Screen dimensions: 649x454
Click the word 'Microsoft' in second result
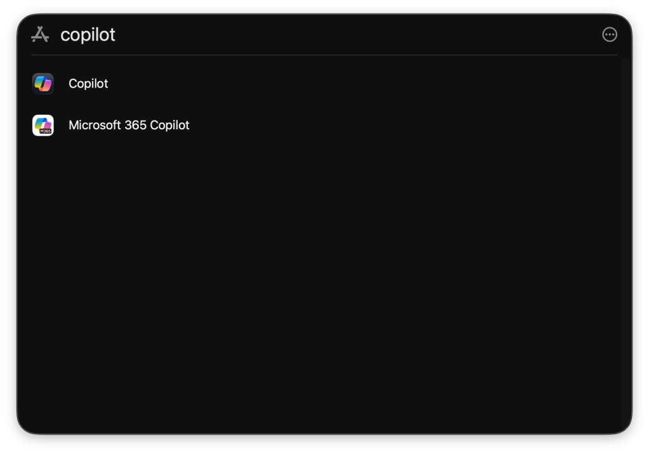coord(94,126)
